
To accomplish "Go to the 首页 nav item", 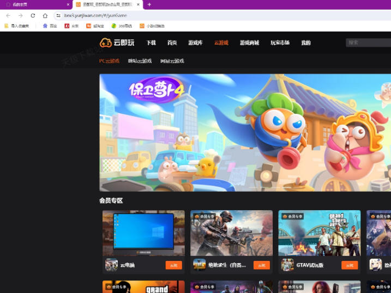I will [x=172, y=43].
